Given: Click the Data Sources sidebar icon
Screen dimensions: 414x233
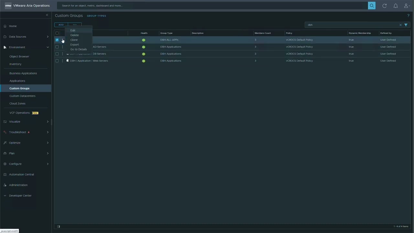Looking at the screenshot, I should click(5, 37).
